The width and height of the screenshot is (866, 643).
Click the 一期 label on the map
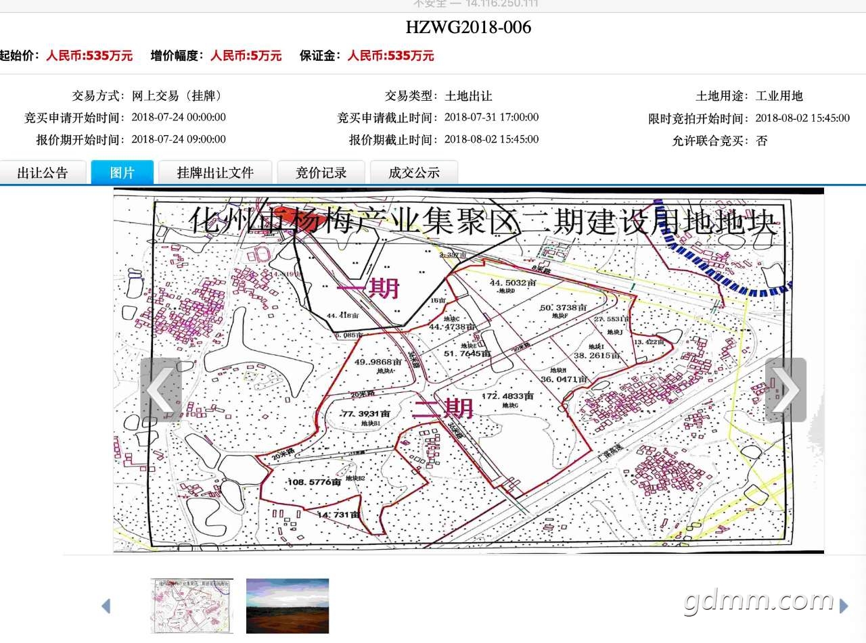click(368, 289)
